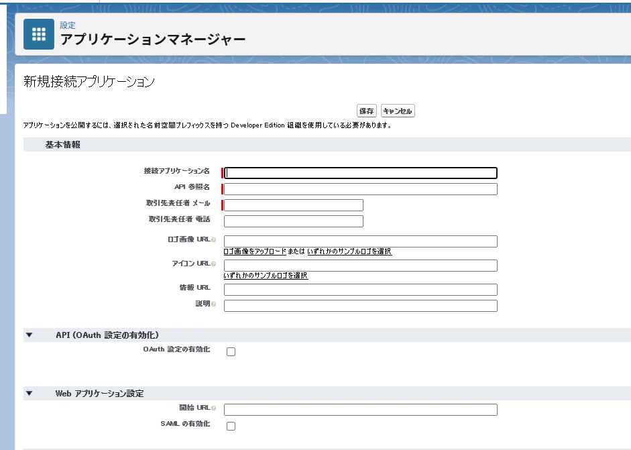Click the ロゴ画像 URL input field
The image size is (631, 450).
(x=361, y=241)
